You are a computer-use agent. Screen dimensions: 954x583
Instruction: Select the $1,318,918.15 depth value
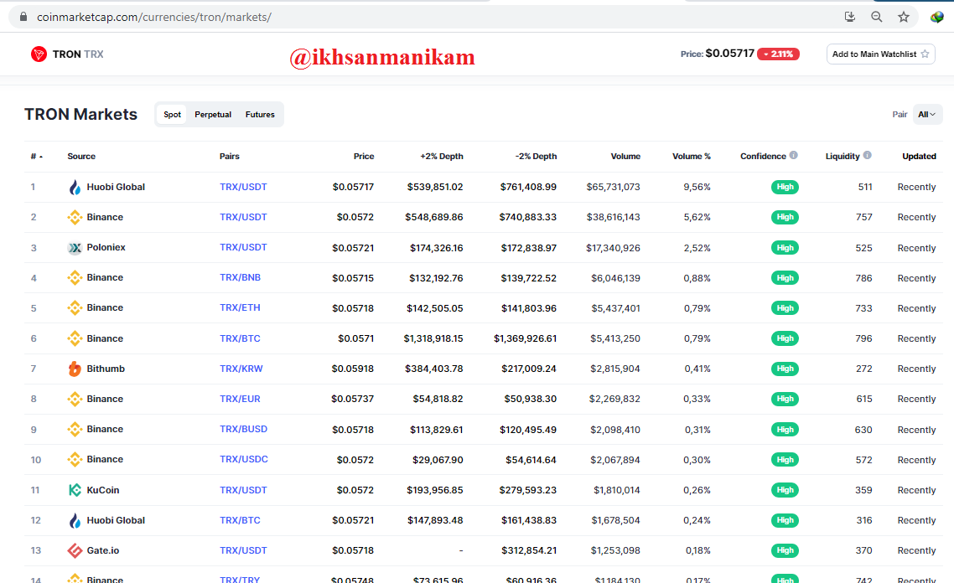tap(433, 338)
